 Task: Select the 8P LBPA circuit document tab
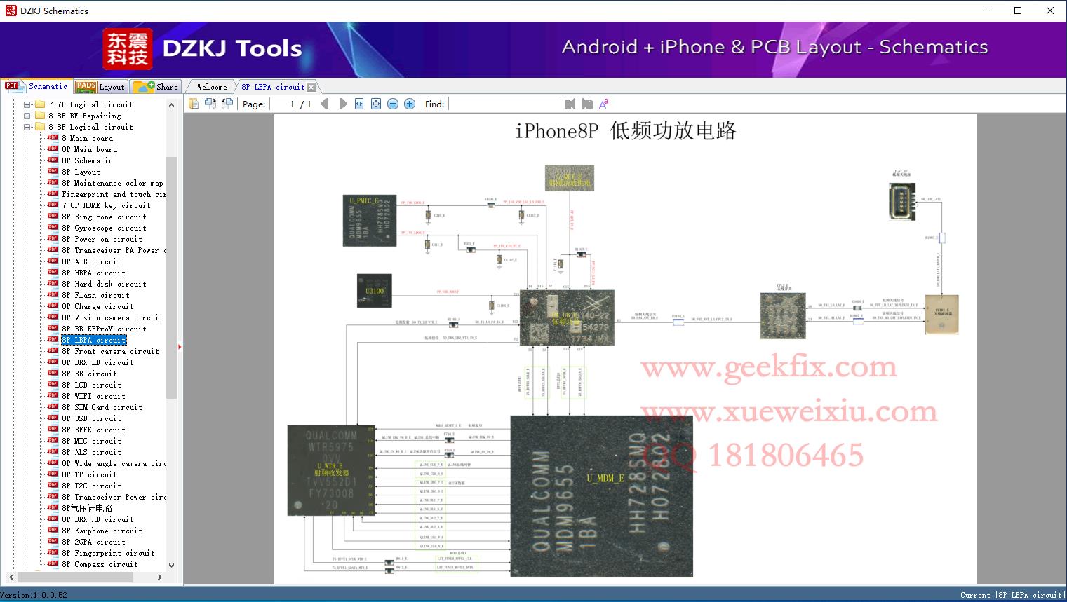[x=273, y=87]
